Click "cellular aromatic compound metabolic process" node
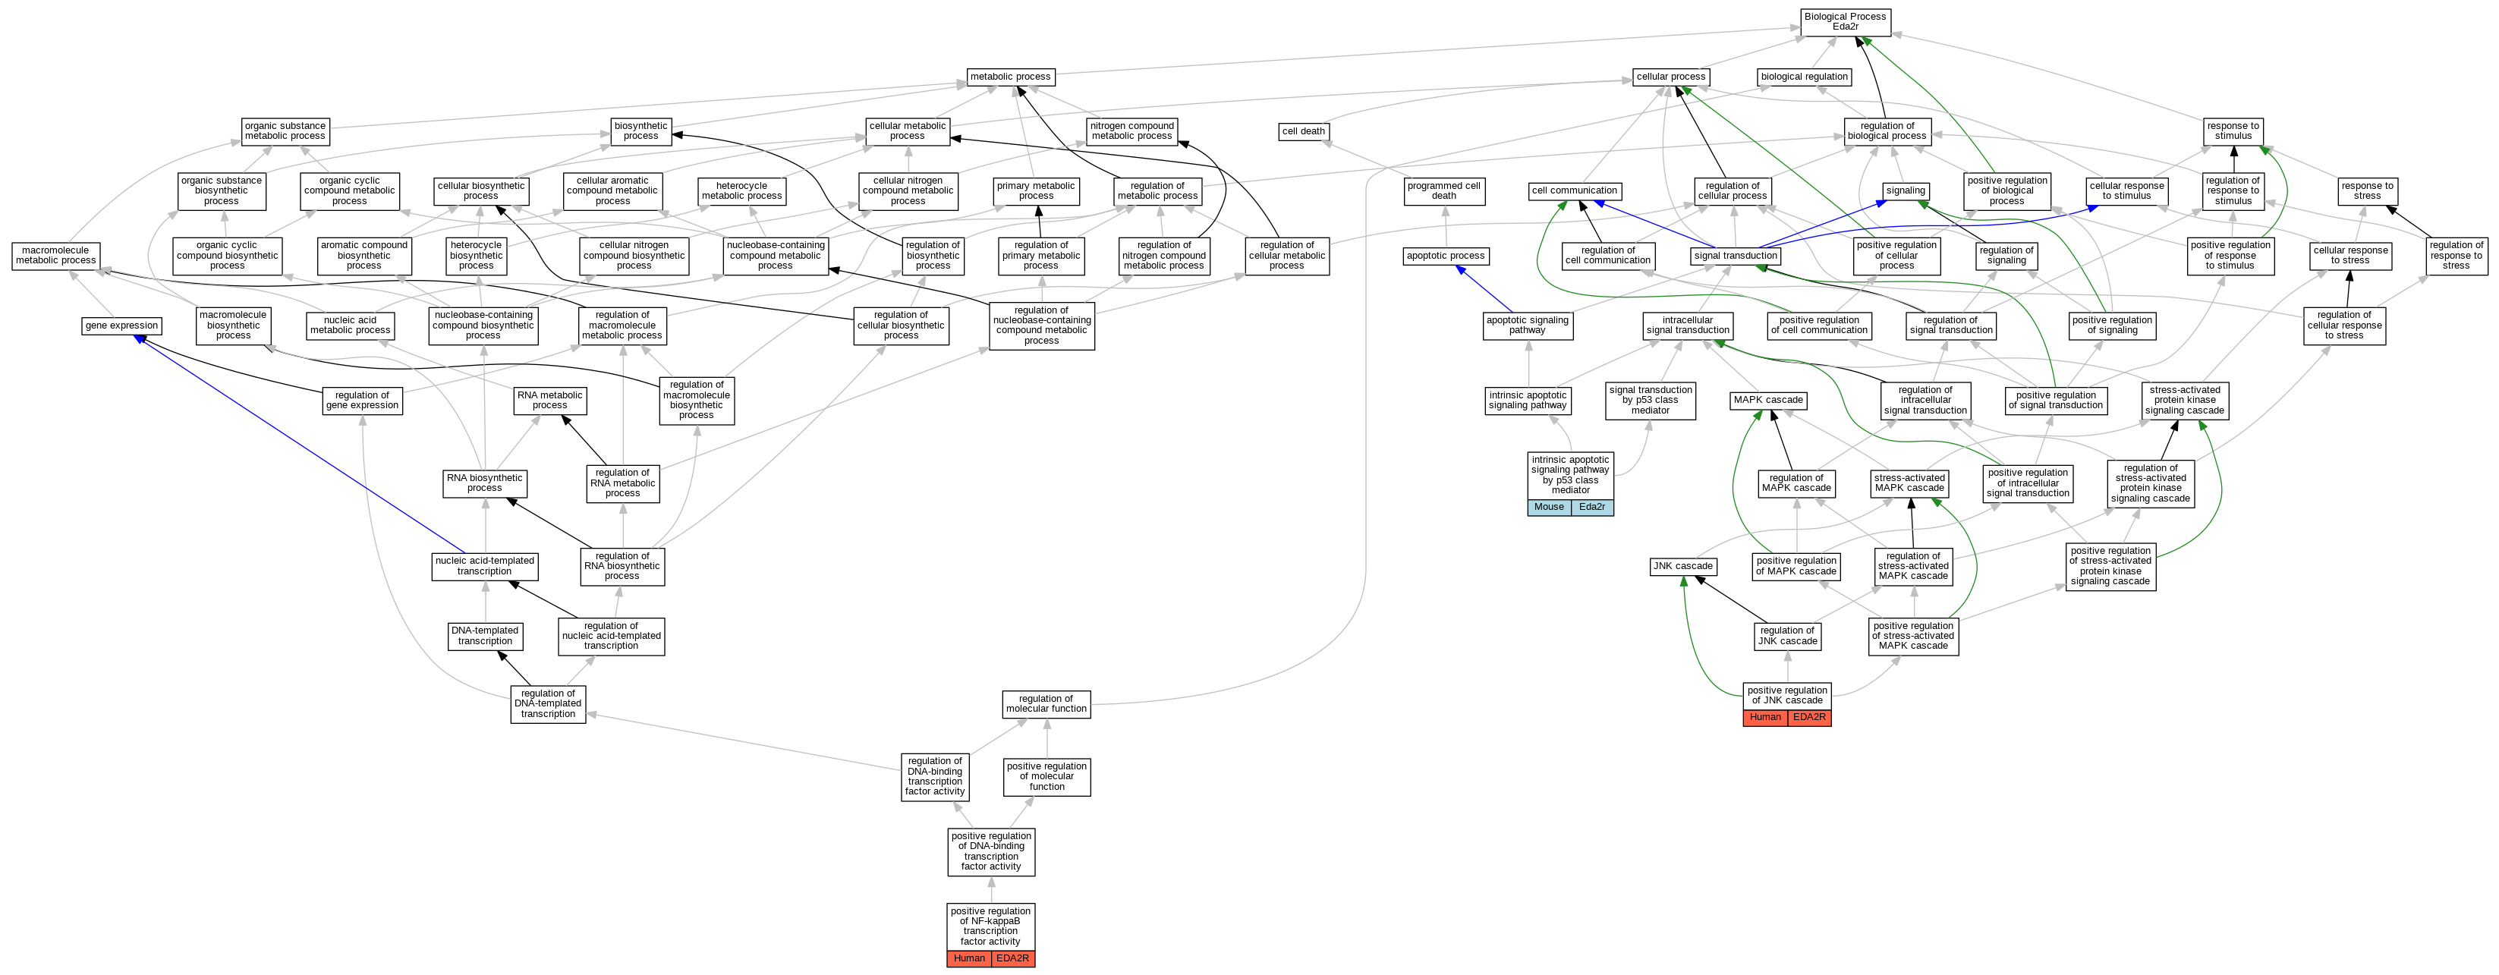The height and width of the screenshot is (975, 2499). point(612,191)
